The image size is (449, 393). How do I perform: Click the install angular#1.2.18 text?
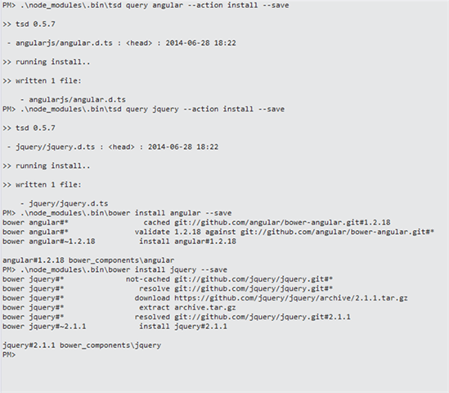(187, 242)
